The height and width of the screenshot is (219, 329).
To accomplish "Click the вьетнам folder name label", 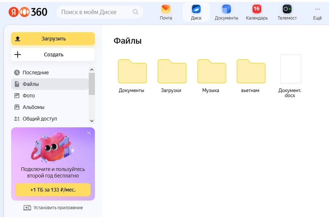I will pos(250,90).
